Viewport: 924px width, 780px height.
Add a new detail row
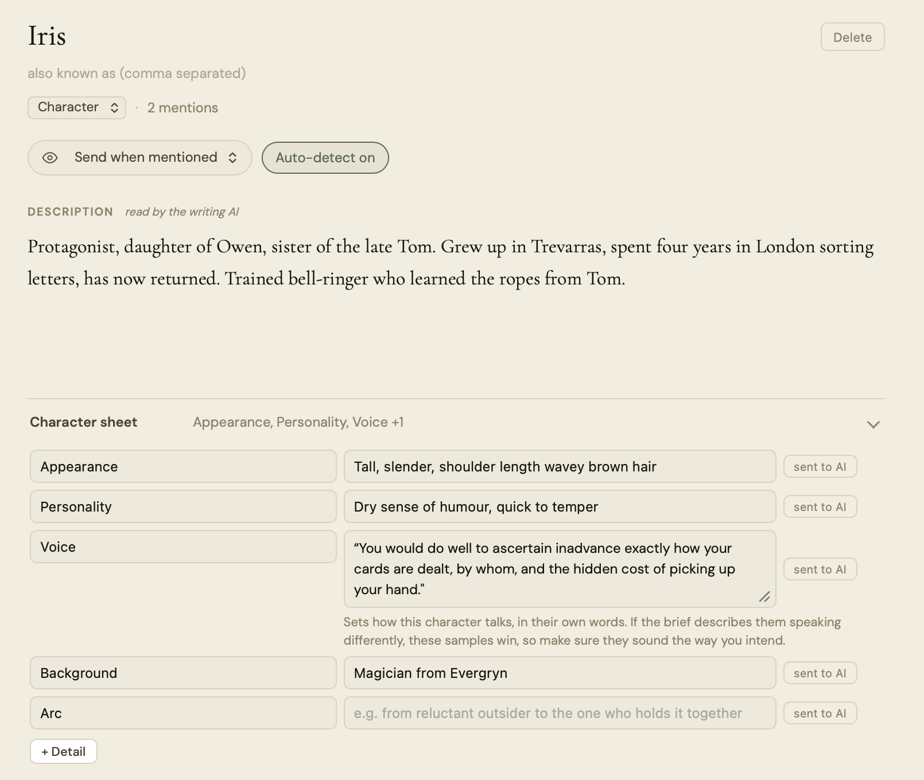coord(64,751)
